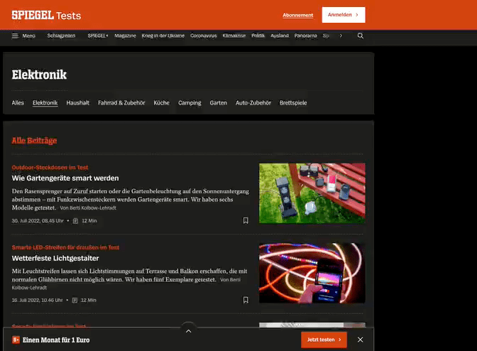Switch to the Küche category tab

coord(161,103)
